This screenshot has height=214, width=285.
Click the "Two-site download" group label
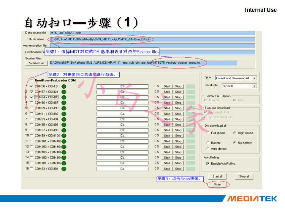[217, 108]
